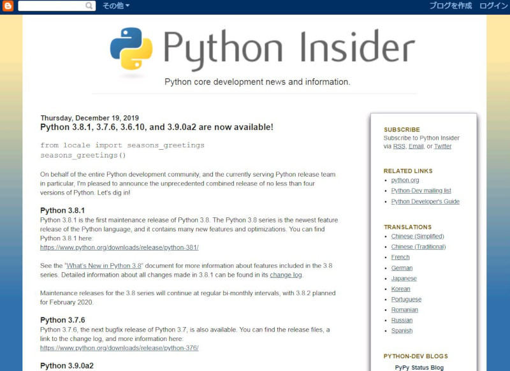The width and height of the screenshot is (510, 371).
Task: Open the Python 3.8.1 release announcement title
Action: 157,127
